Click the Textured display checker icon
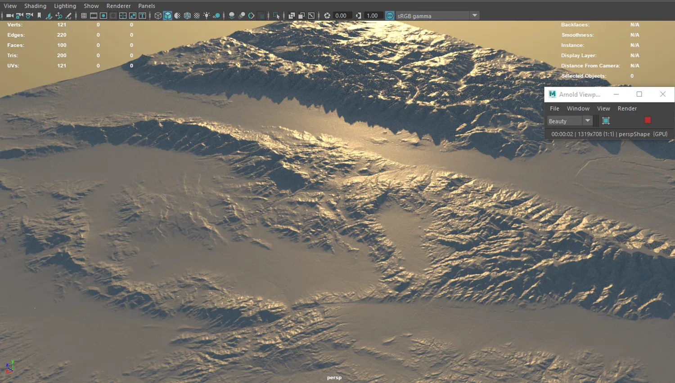This screenshot has height=383, width=675. point(197,16)
